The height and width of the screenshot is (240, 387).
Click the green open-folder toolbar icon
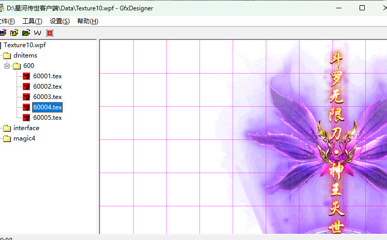pos(26,33)
